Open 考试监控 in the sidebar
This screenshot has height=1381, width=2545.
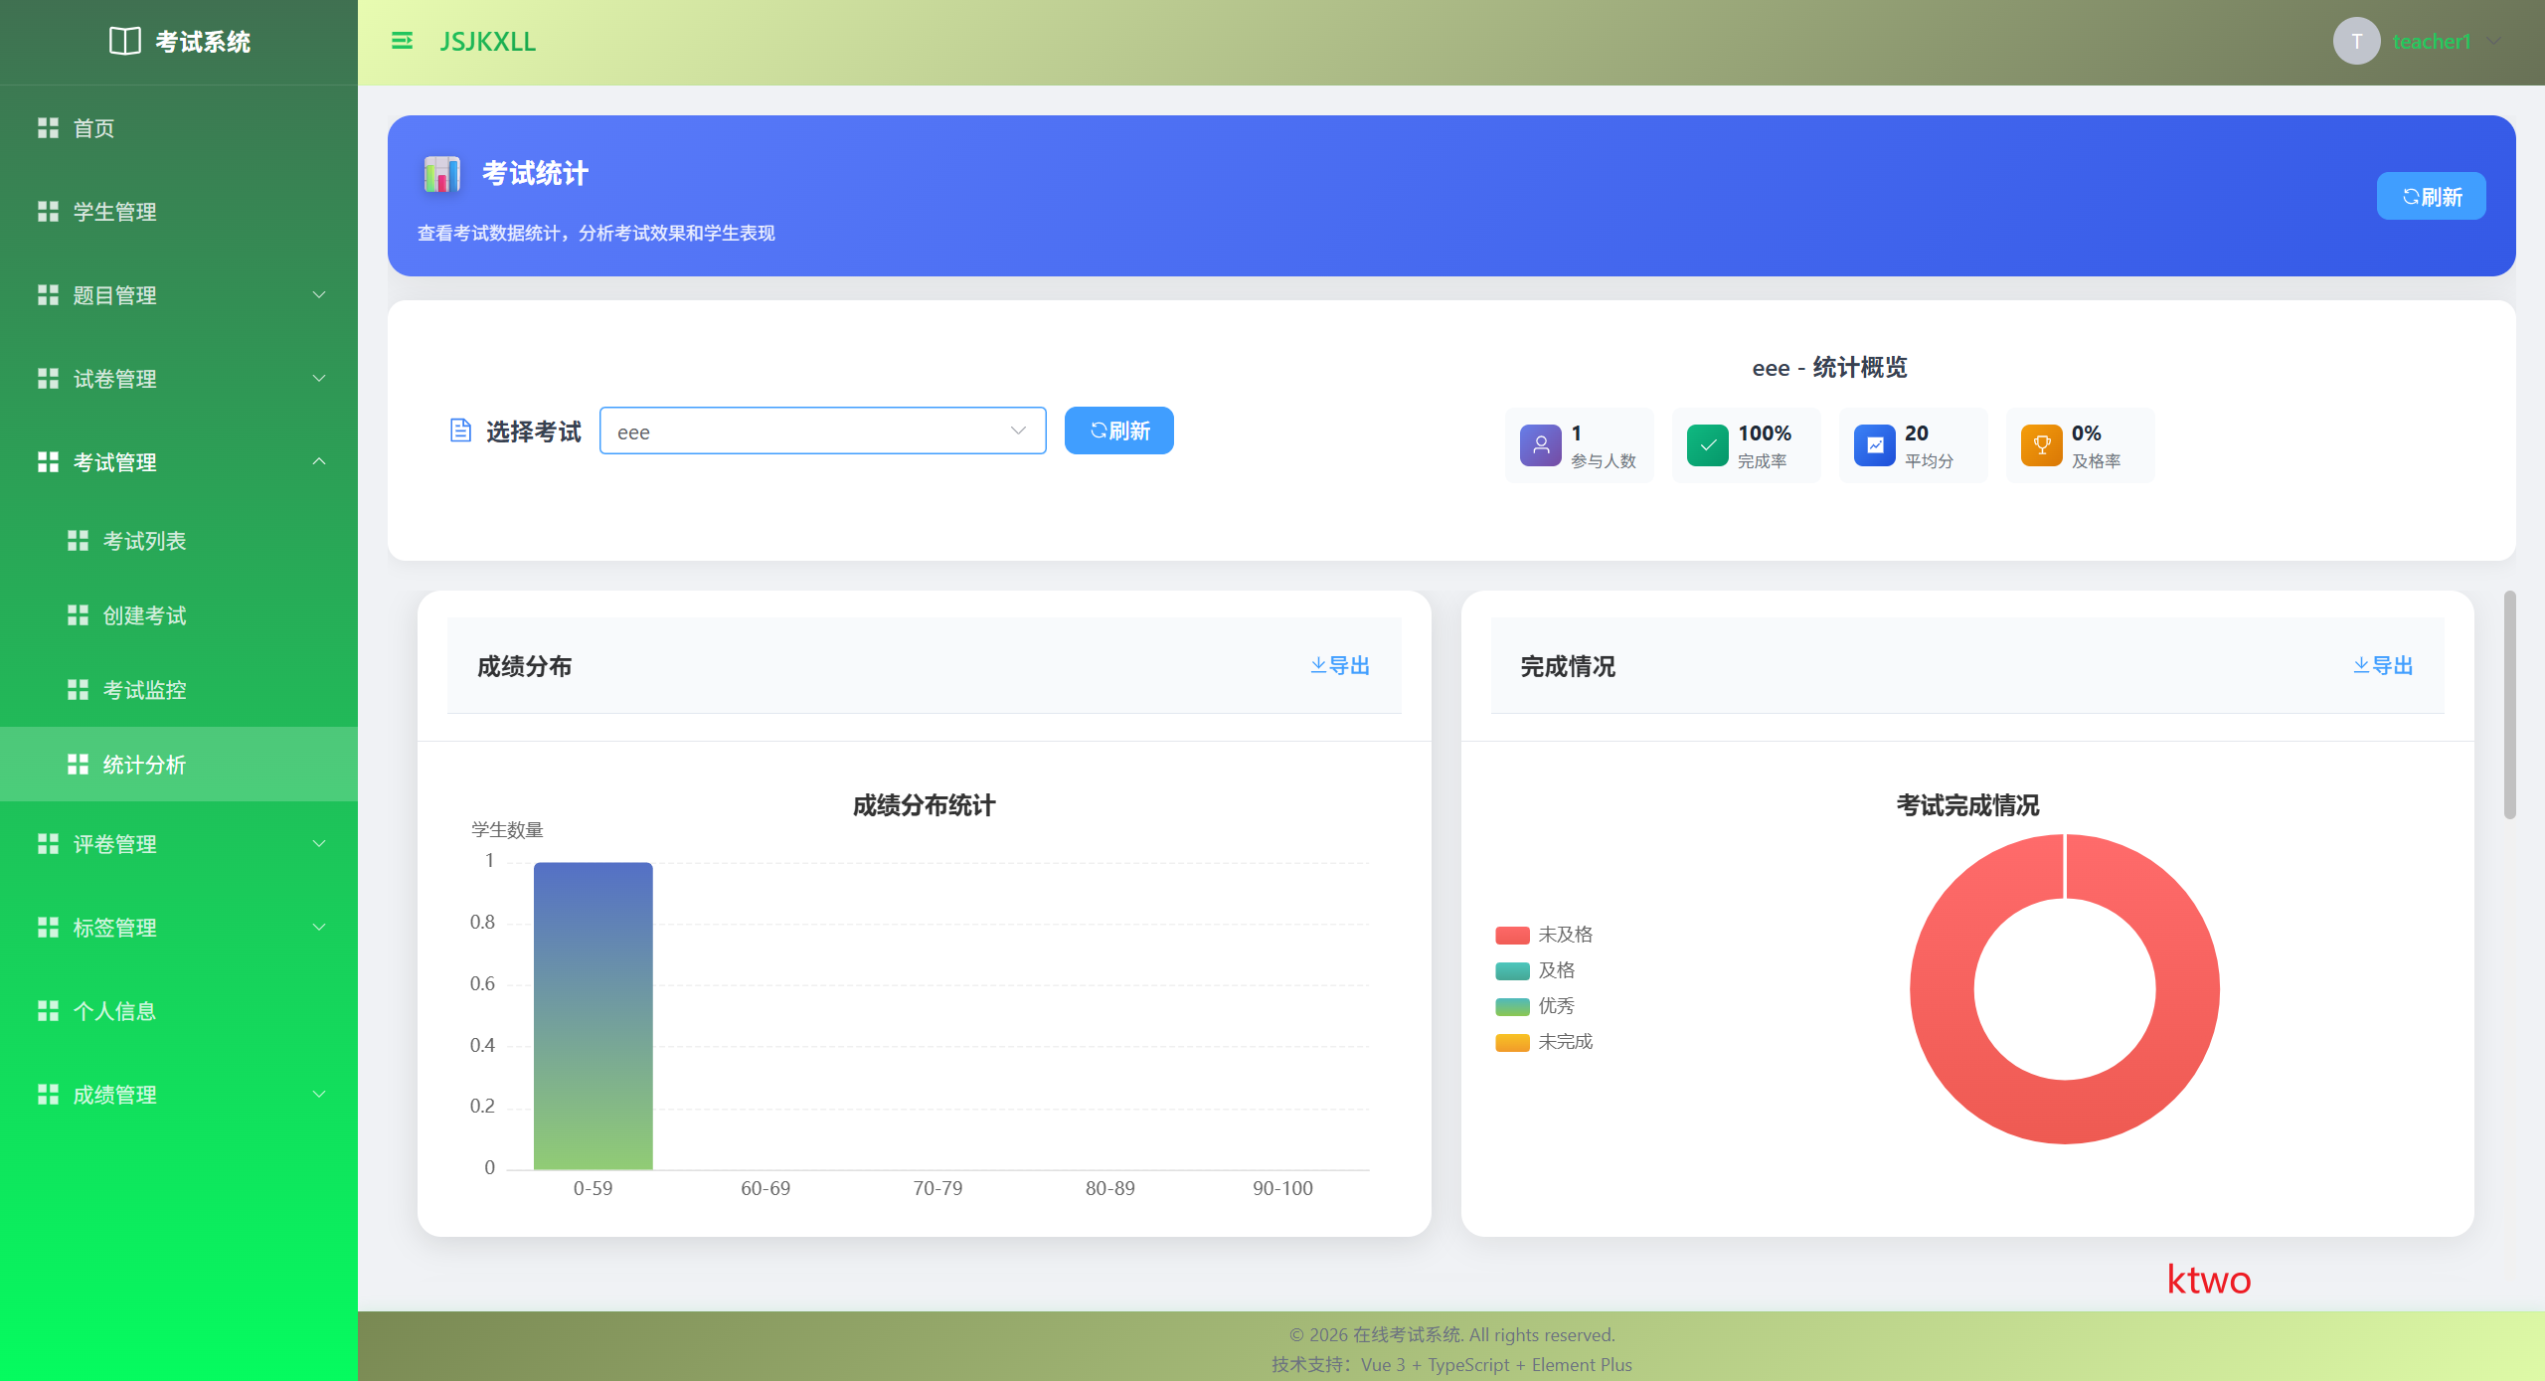tap(145, 690)
